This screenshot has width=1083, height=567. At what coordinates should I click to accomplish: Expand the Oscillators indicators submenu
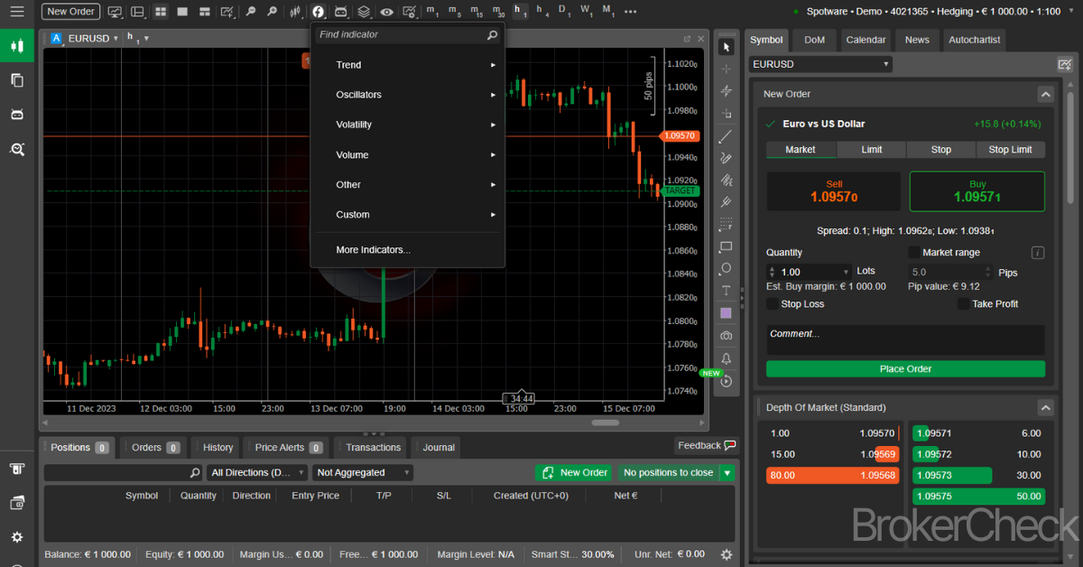coord(407,95)
